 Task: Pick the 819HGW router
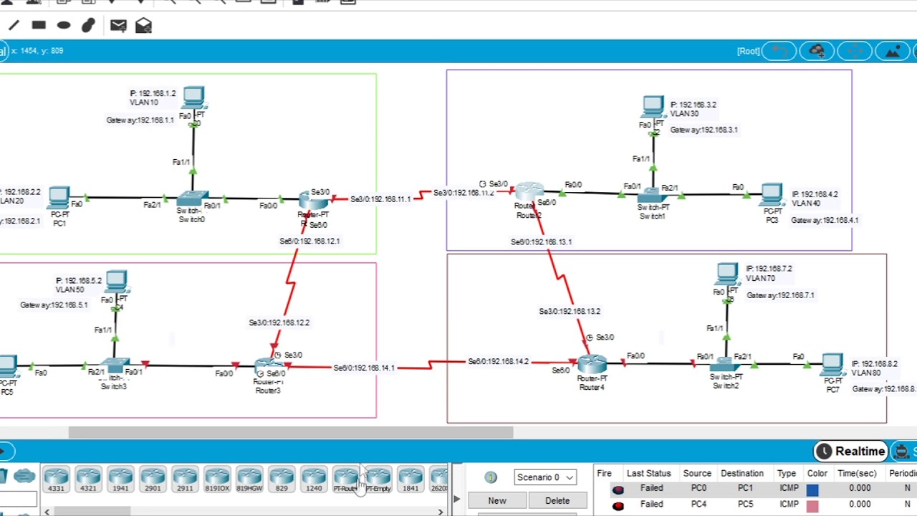click(249, 479)
